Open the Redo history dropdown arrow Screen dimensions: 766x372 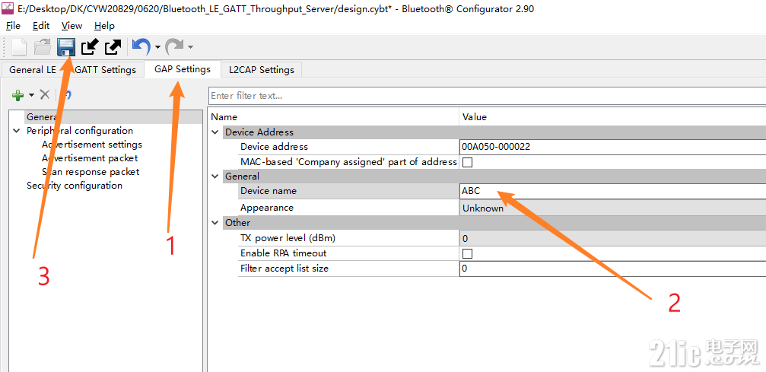[x=190, y=47]
